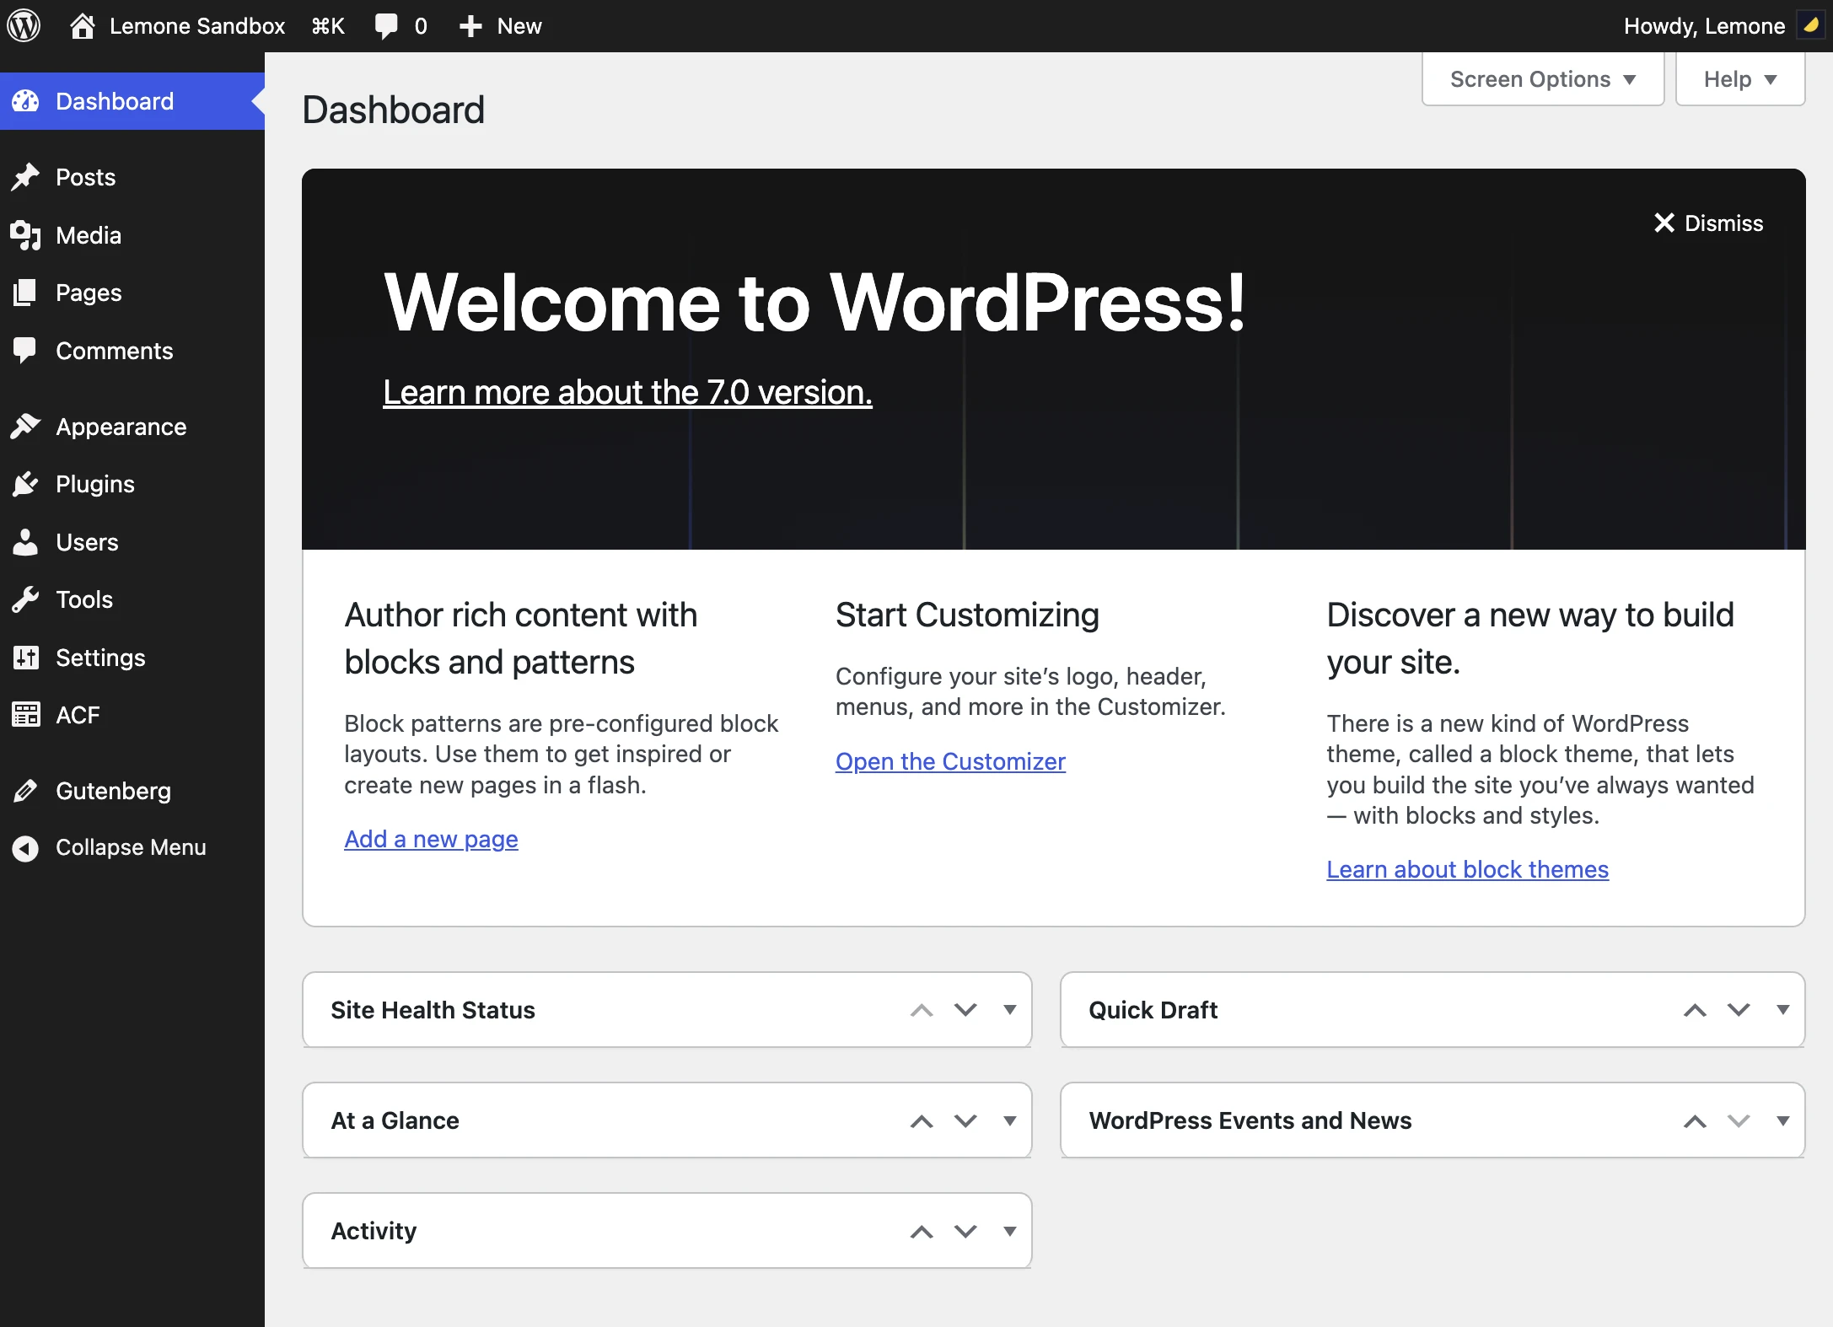
Task: Open the ACF menu item
Action: (x=132, y=715)
